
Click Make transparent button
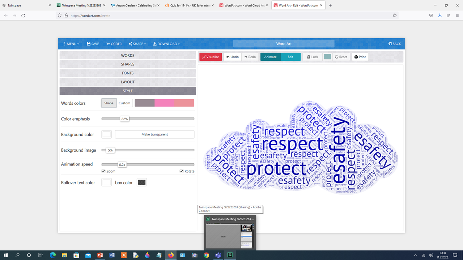pos(154,134)
